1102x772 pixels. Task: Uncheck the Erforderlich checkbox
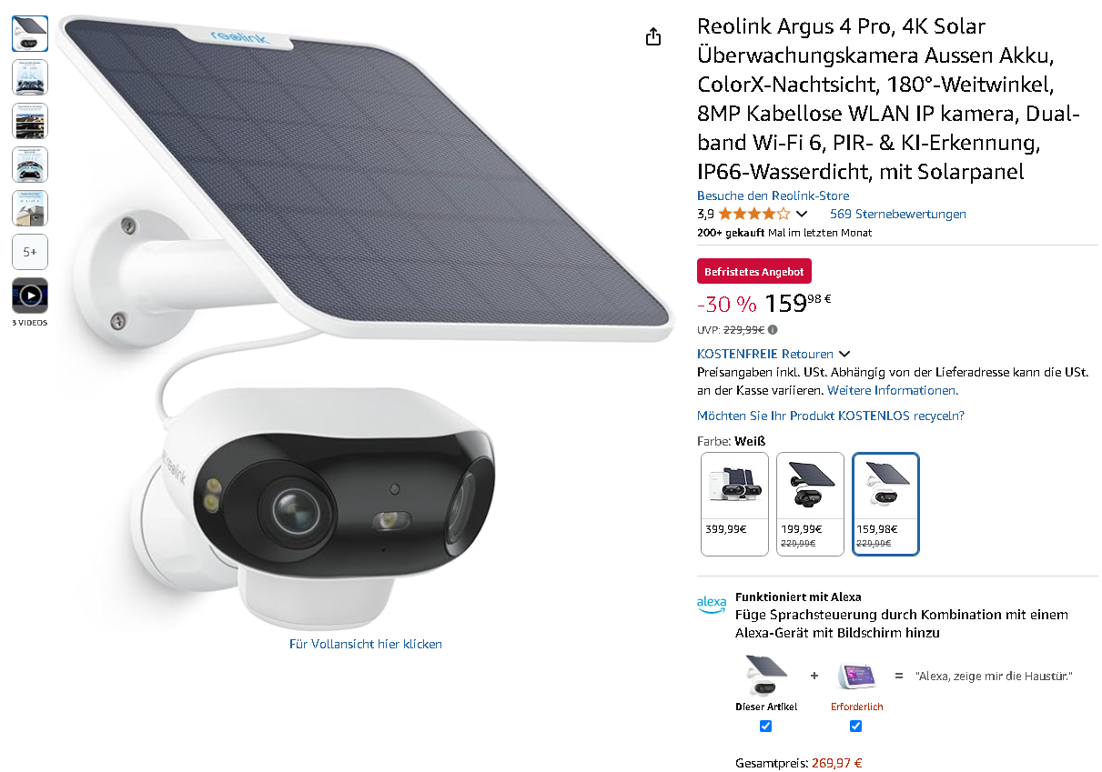[855, 726]
